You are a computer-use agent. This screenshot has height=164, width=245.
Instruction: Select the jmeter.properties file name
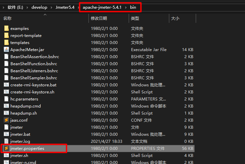point(27,148)
